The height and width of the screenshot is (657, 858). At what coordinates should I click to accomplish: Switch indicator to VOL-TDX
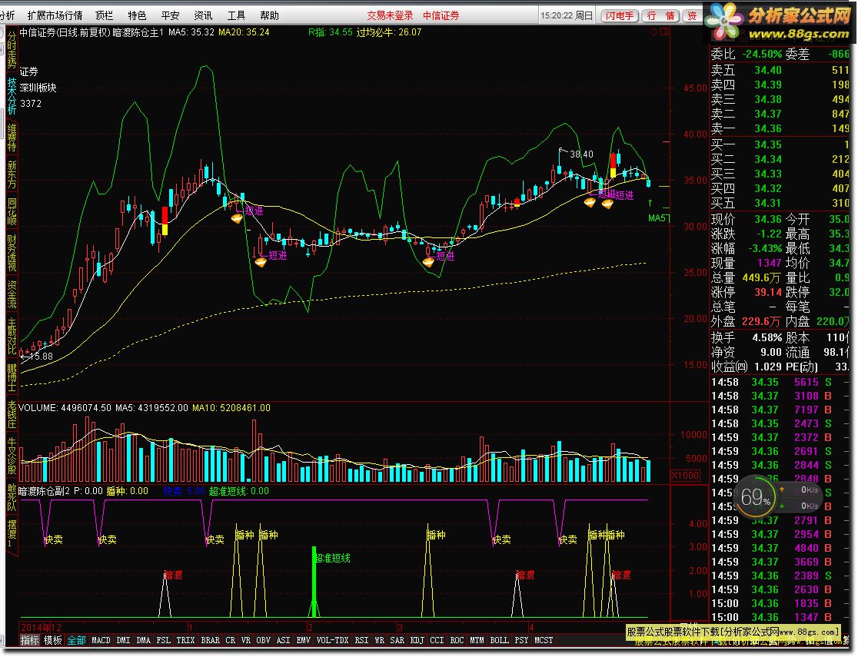(332, 640)
